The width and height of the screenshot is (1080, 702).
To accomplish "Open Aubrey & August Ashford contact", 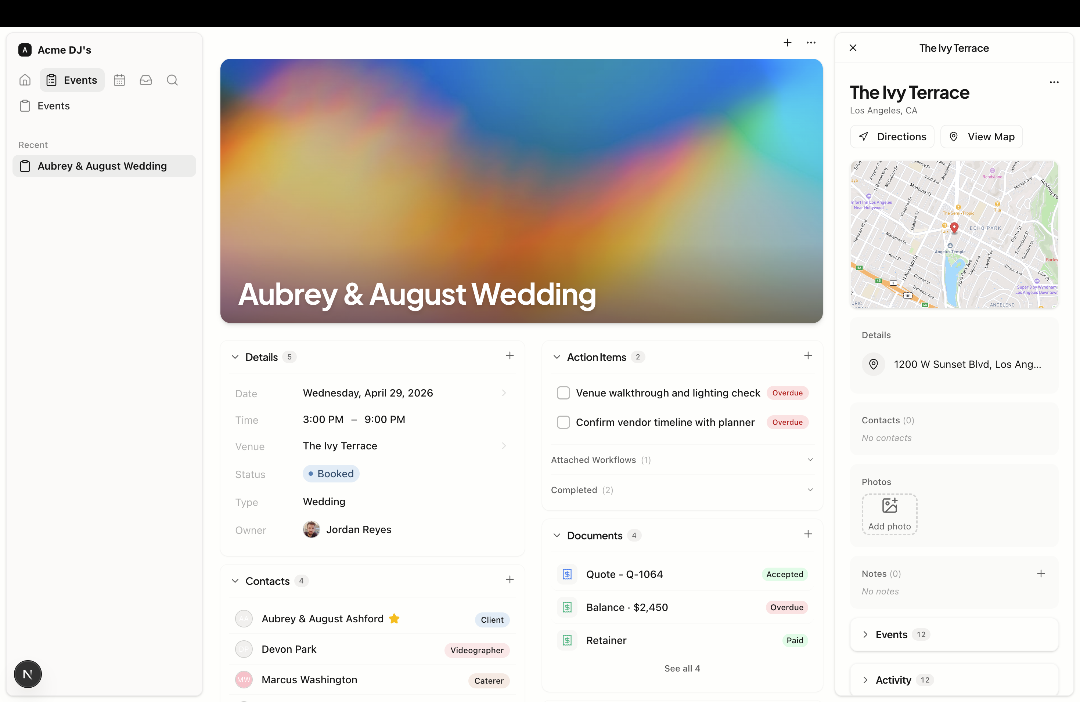I will point(372,619).
